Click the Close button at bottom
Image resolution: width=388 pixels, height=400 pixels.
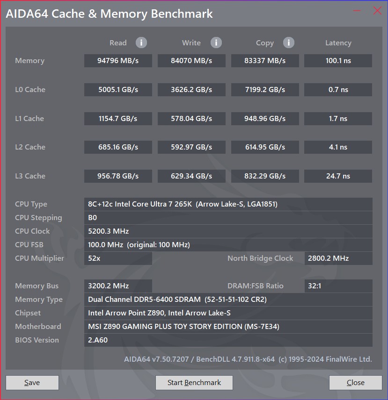356,382
